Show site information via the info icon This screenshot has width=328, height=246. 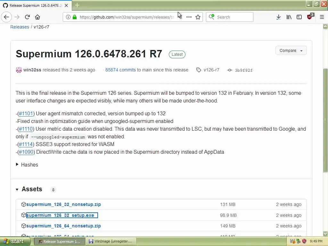[x=68, y=17]
